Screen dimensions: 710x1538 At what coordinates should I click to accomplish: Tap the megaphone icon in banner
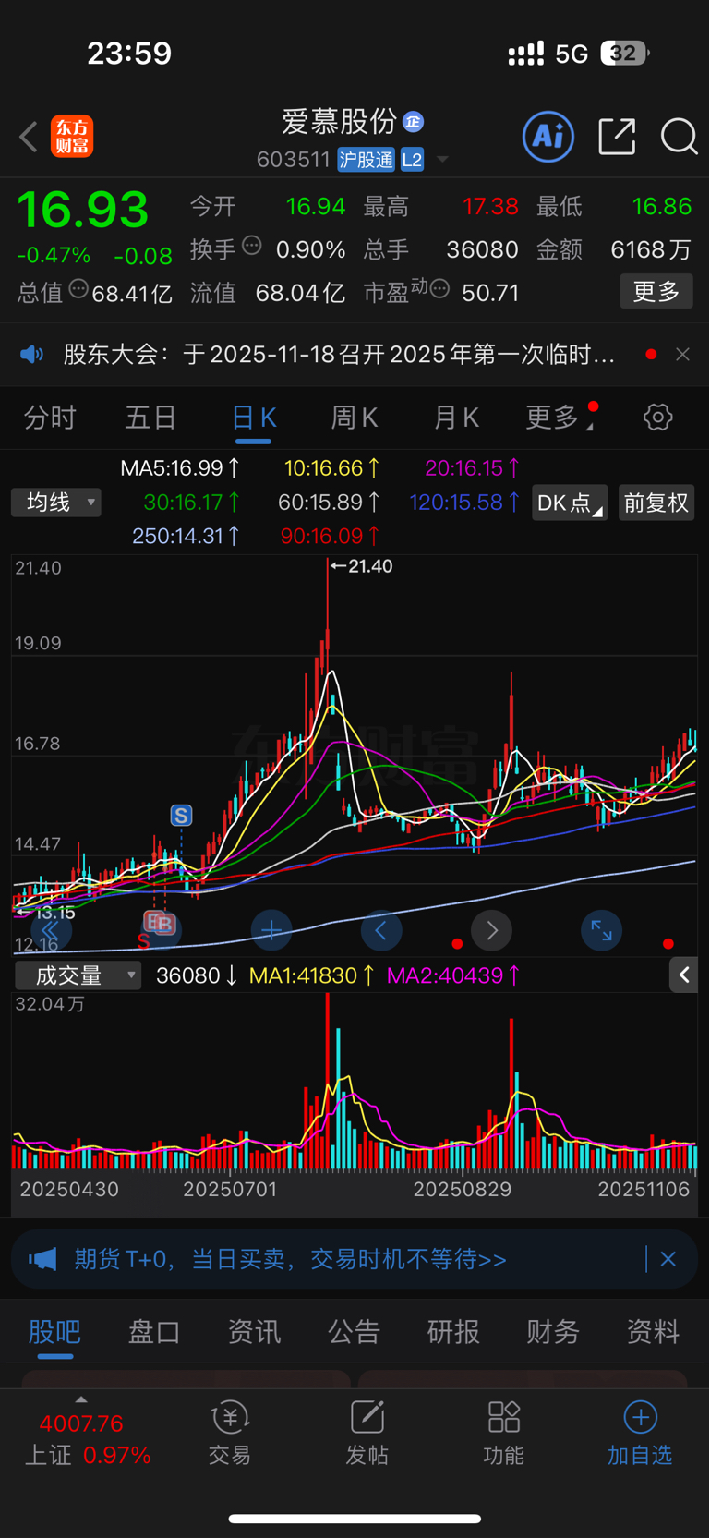tap(43, 1259)
